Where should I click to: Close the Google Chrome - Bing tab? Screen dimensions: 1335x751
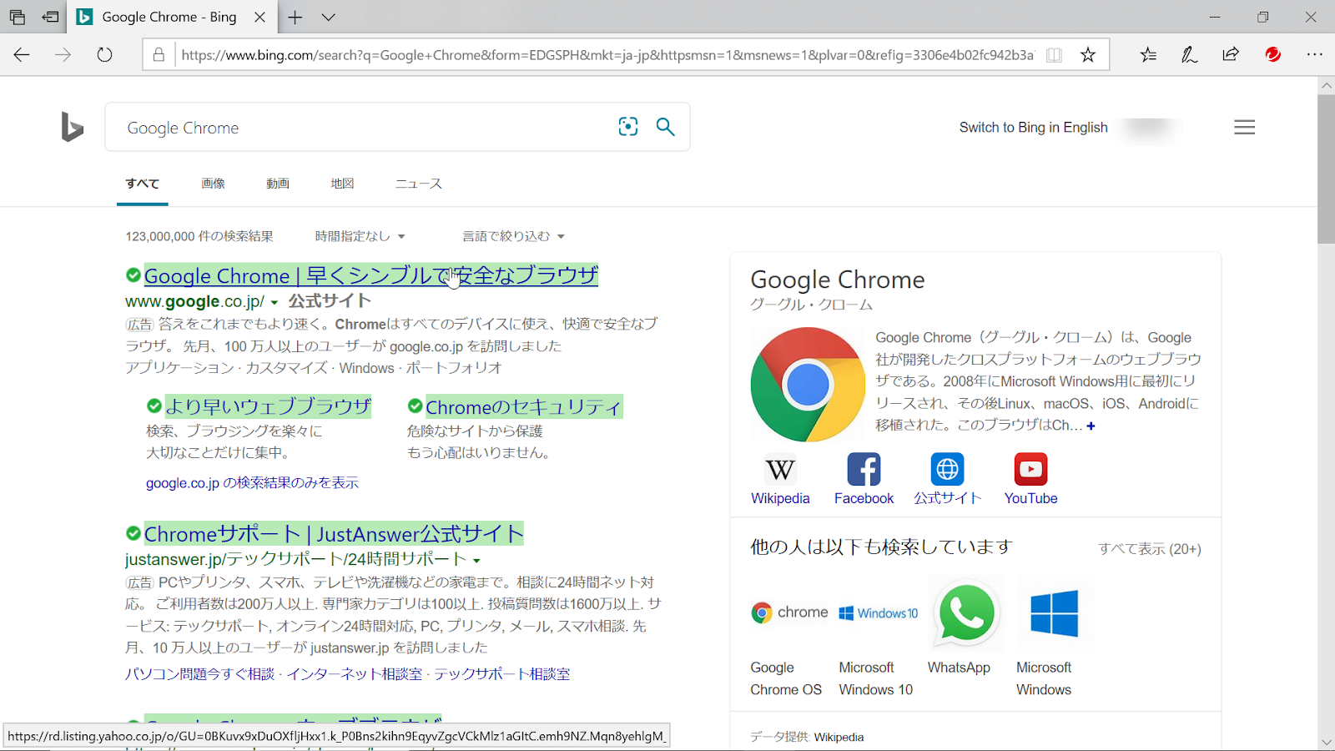(259, 17)
